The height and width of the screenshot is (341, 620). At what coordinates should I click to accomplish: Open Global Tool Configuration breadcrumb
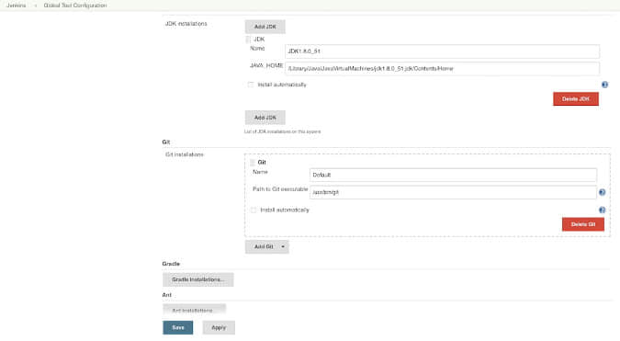[75, 6]
